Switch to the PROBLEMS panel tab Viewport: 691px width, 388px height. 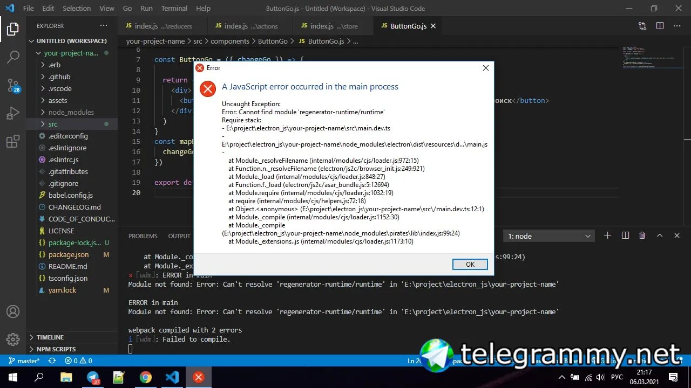pyautogui.click(x=143, y=236)
